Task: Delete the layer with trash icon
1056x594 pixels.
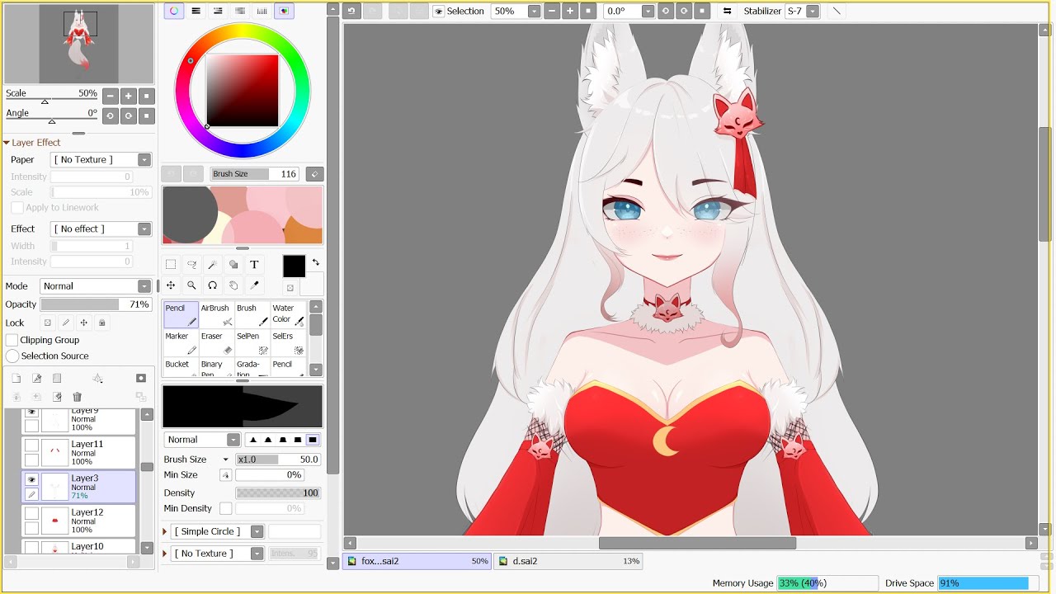Action: tap(78, 397)
